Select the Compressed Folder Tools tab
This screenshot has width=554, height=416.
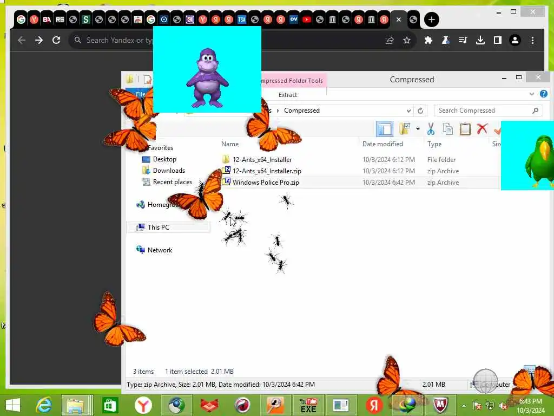(292, 81)
